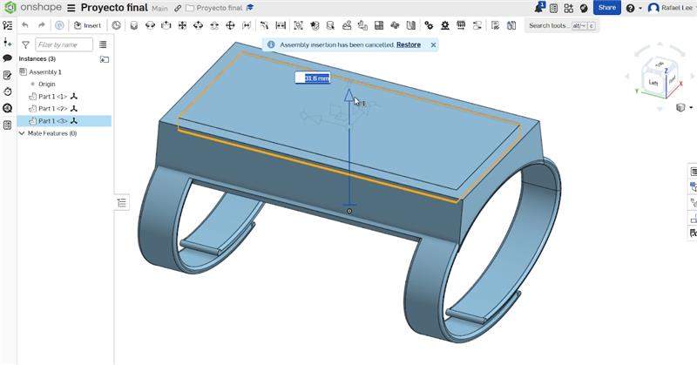Dismiss the assembly insertion cancelled message
The height and width of the screenshot is (365, 697).
click(x=433, y=45)
